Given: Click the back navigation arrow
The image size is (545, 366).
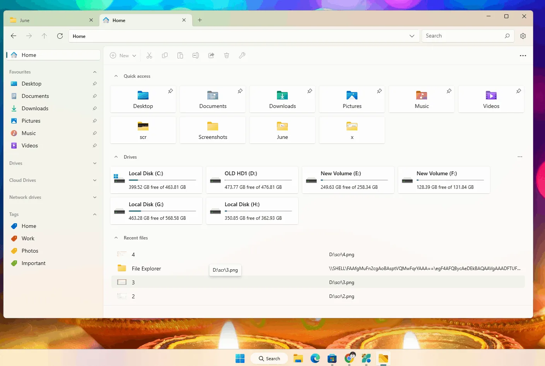Looking at the screenshot, I should click(13, 36).
